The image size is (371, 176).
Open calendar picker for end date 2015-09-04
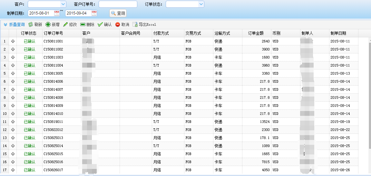pyautogui.click(x=94, y=13)
